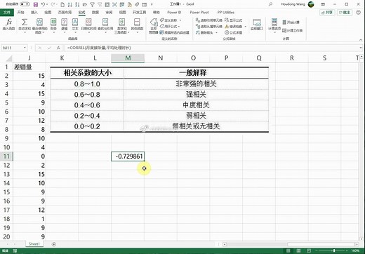Click the Share (共享) button
The height and width of the screenshot is (254, 365).
[x=327, y=13]
